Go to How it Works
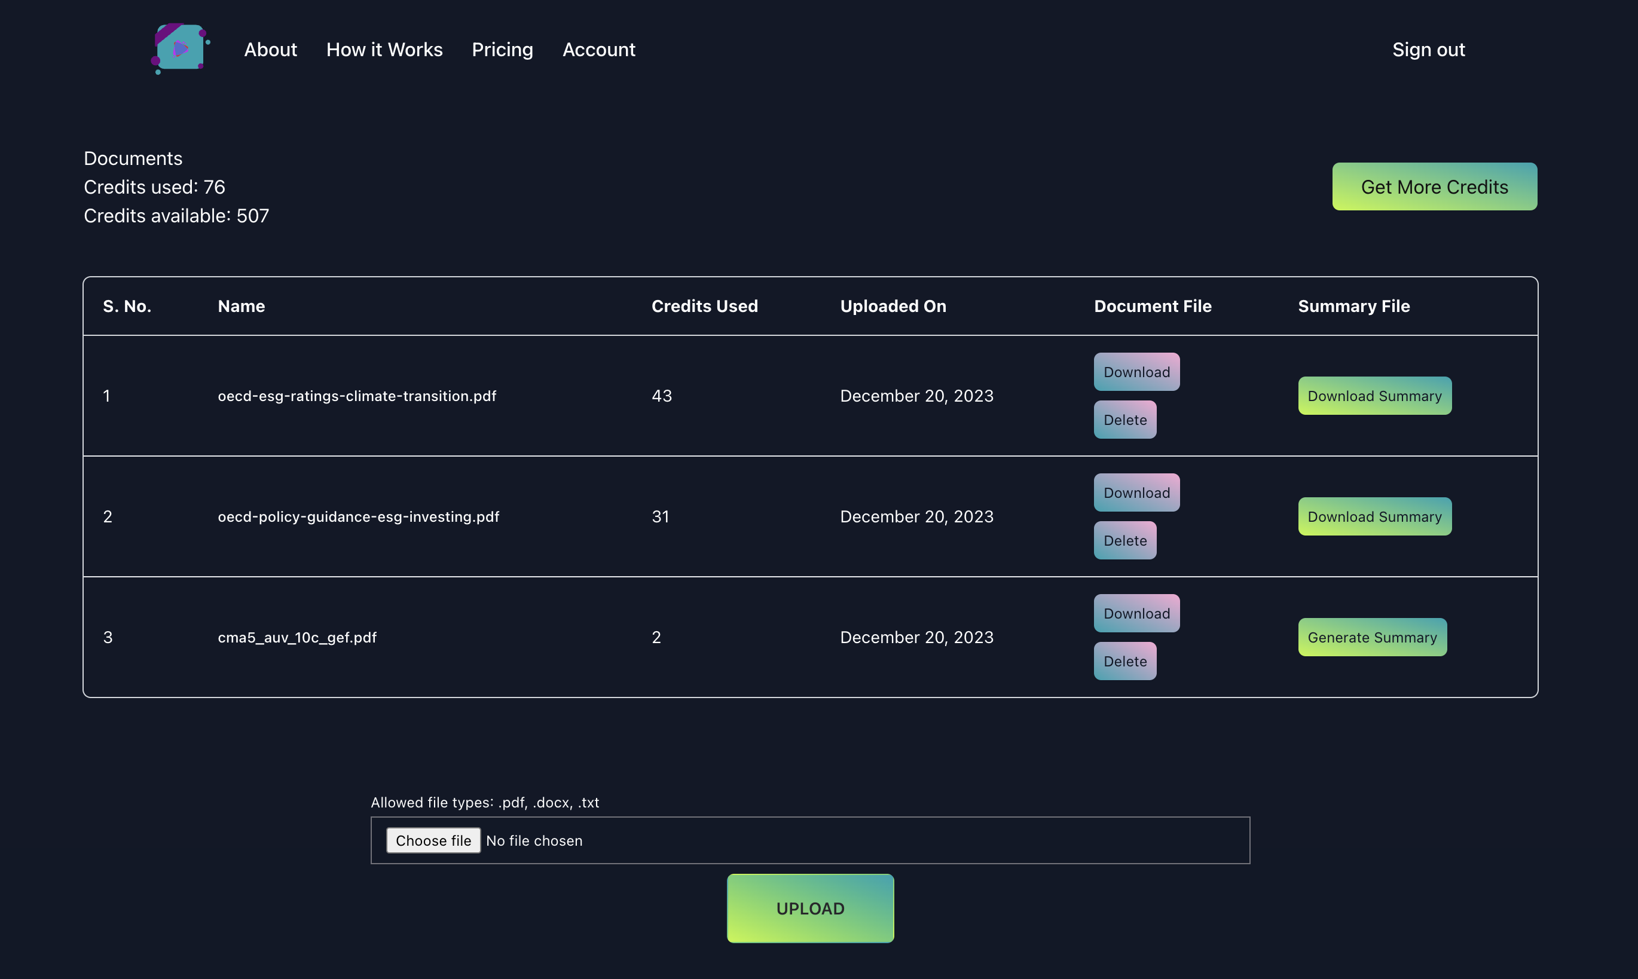The height and width of the screenshot is (979, 1638). click(384, 50)
